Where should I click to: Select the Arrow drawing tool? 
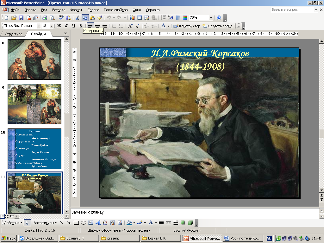point(69,223)
